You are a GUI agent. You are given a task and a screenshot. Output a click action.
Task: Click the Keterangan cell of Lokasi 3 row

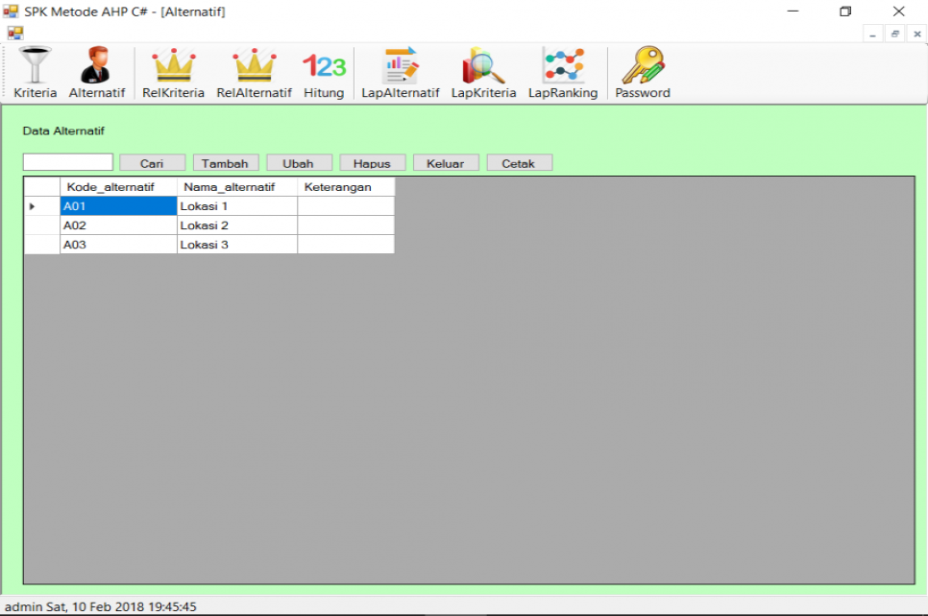point(346,244)
